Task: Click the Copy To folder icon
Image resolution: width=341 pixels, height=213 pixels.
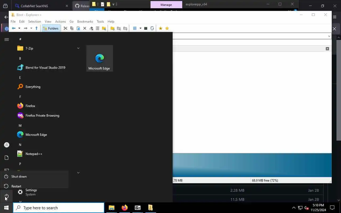Action: tap(119, 28)
